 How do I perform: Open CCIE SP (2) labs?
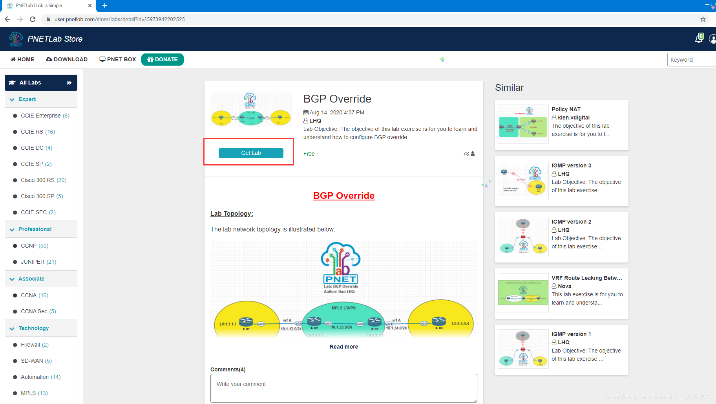click(x=36, y=164)
